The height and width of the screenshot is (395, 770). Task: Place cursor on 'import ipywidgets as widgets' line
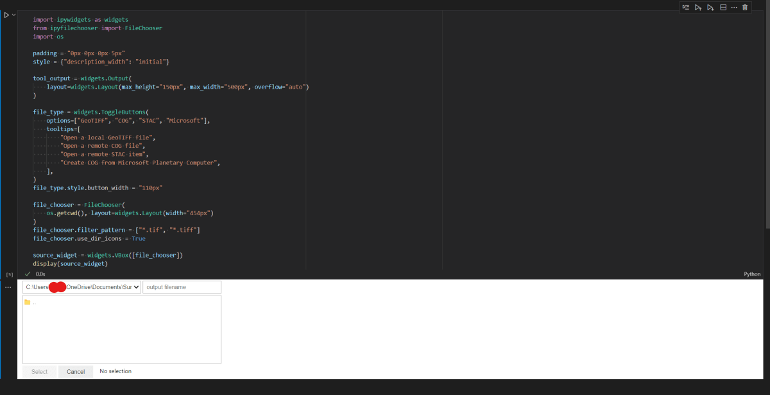point(80,20)
